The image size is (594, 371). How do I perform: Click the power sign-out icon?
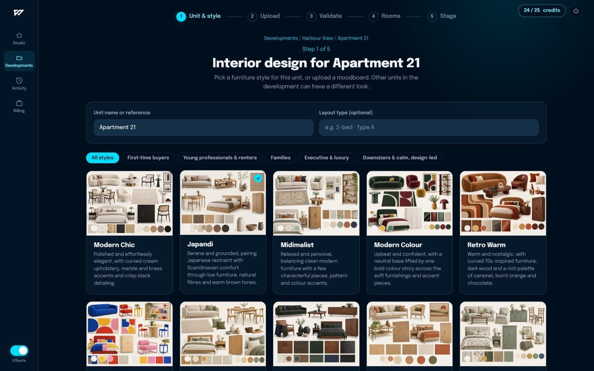point(576,11)
